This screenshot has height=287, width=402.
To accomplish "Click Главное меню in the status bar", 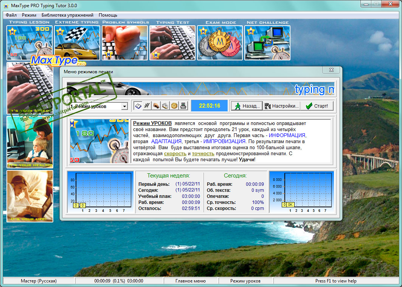I will (191, 281).
